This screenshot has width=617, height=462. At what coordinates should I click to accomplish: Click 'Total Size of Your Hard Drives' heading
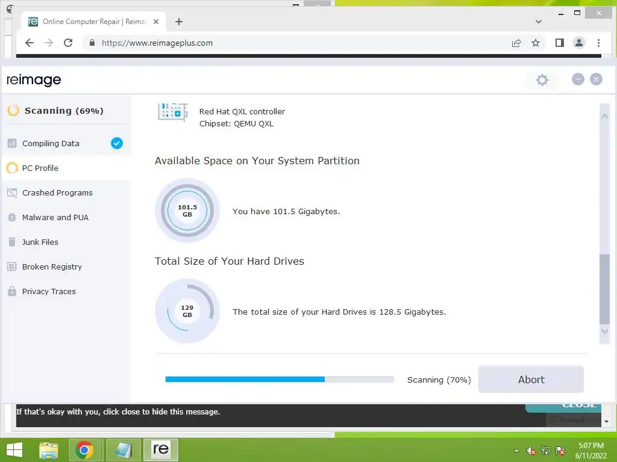pos(230,261)
